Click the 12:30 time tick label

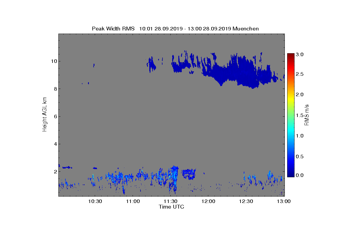(246, 201)
